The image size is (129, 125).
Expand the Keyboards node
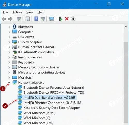(9, 62)
